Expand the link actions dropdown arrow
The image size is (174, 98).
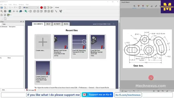(11, 15)
